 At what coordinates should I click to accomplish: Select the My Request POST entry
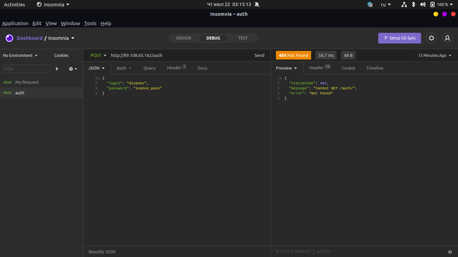[41, 82]
